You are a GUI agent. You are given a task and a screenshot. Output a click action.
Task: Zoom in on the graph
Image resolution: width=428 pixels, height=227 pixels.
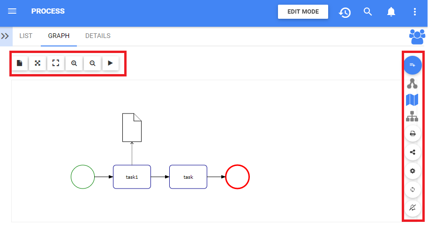click(x=74, y=63)
